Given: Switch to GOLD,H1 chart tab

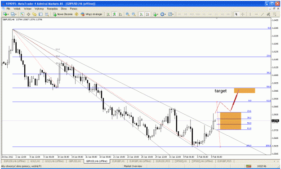Looking at the screenshot, I should [x=35, y=161].
